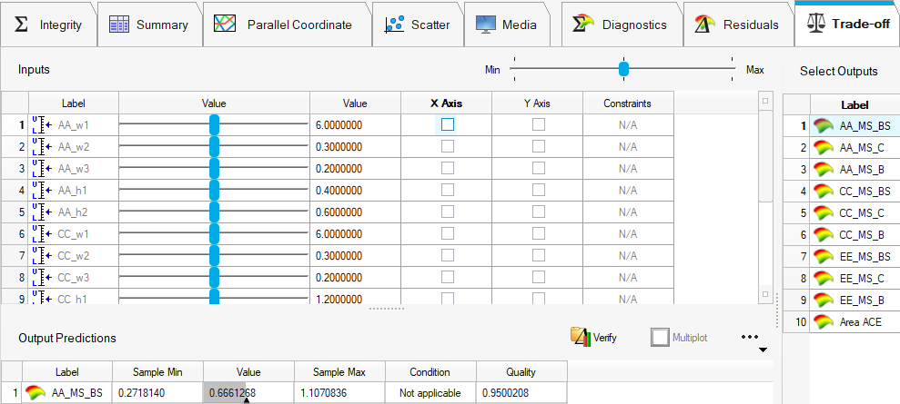The image size is (900, 404).
Task: Check Y Axis box for AA_w1
Action: pyautogui.click(x=539, y=124)
